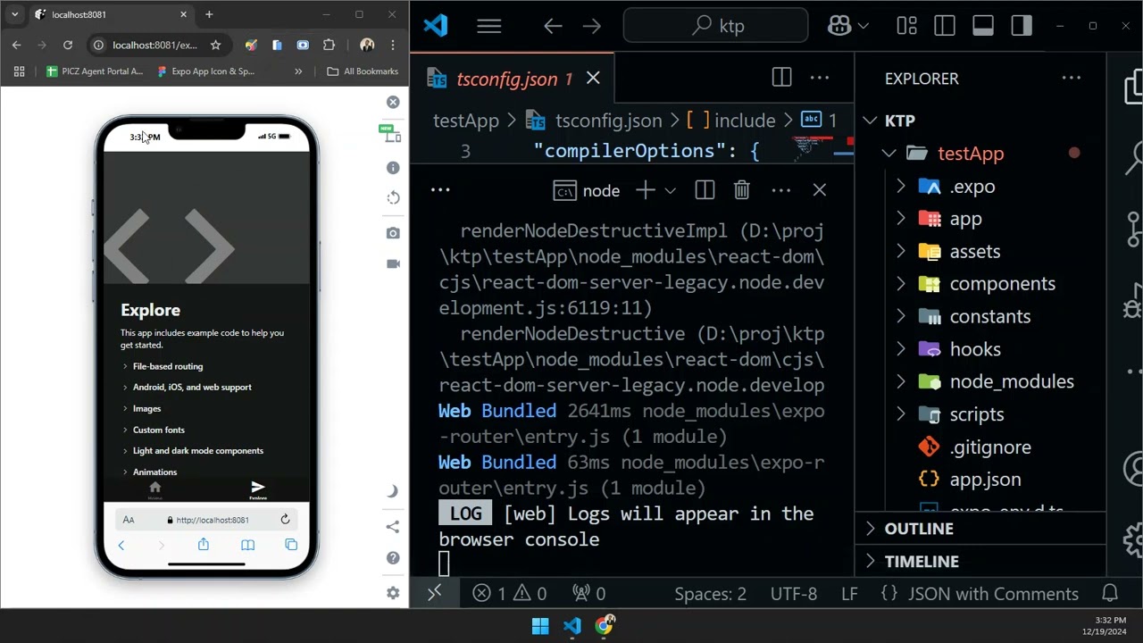Bookmark this page with the star icon
1143x643 pixels.
tap(215, 45)
